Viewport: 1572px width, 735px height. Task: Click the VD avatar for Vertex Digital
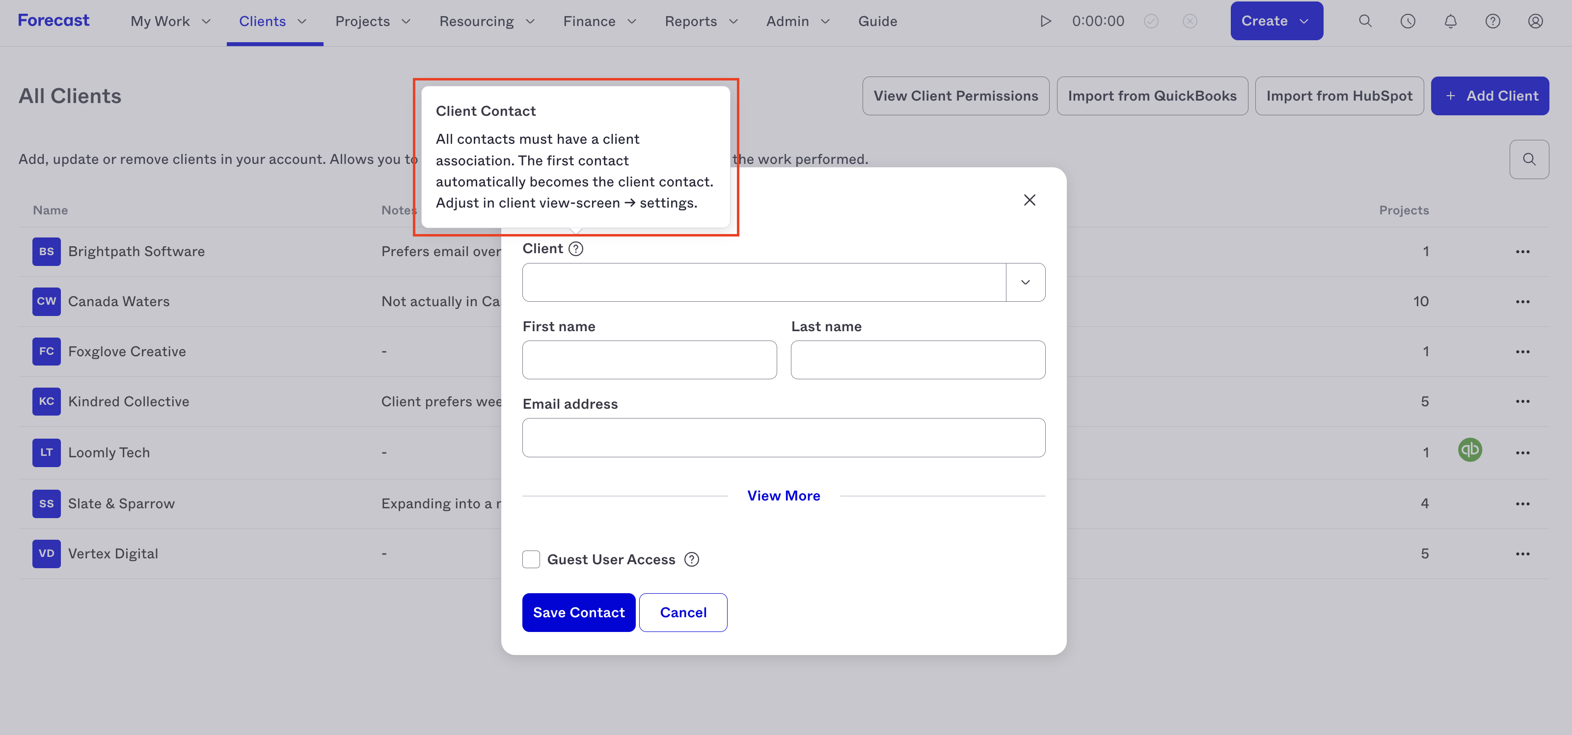coord(46,554)
